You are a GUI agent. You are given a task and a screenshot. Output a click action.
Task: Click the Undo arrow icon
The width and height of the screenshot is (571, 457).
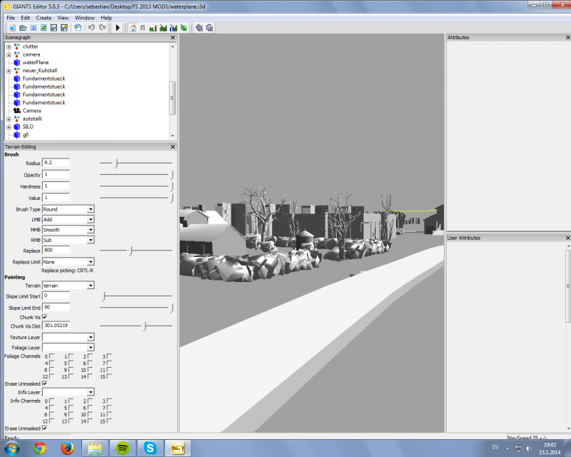(x=91, y=28)
